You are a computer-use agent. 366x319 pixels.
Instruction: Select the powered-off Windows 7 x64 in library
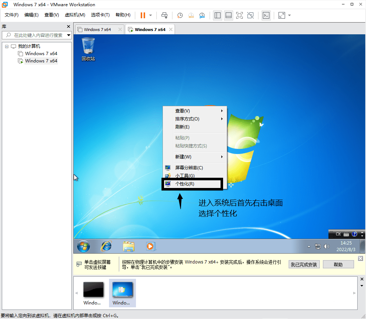(x=41, y=54)
